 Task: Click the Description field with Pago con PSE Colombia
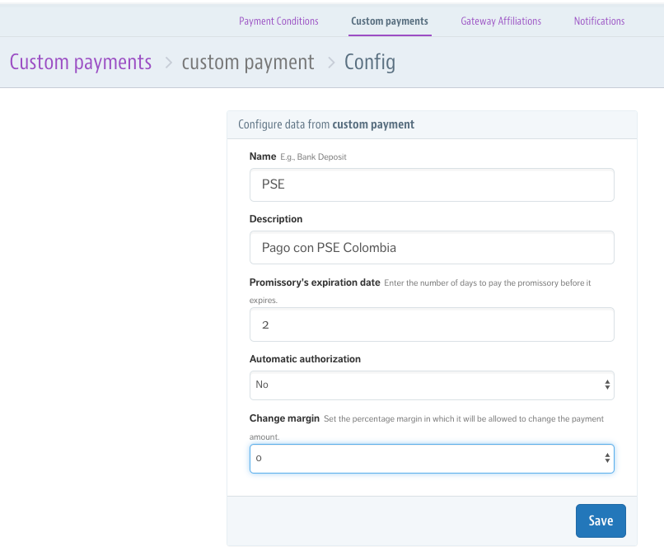click(x=432, y=248)
